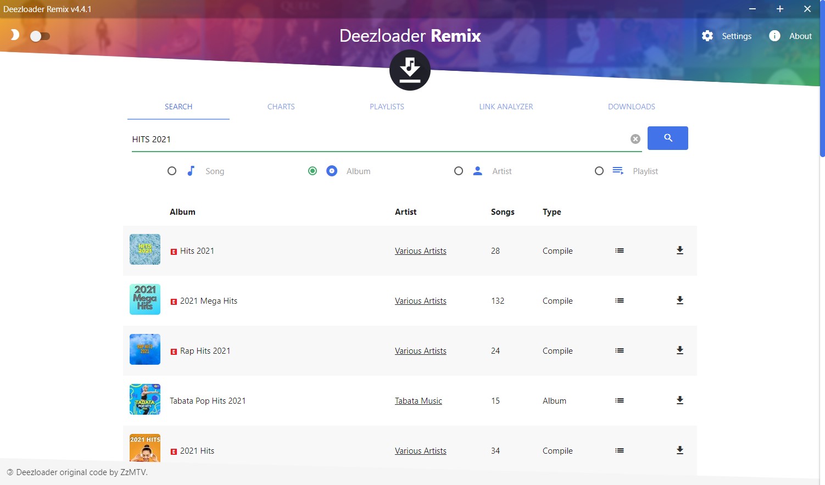Click the Hits 2021 album cover

click(145, 249)
